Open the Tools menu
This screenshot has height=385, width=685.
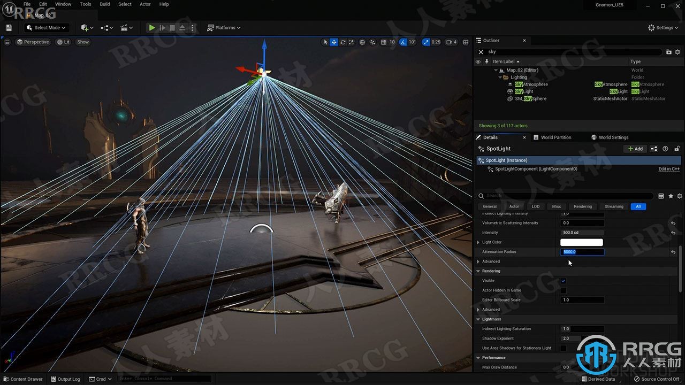[x=86, y=4]
